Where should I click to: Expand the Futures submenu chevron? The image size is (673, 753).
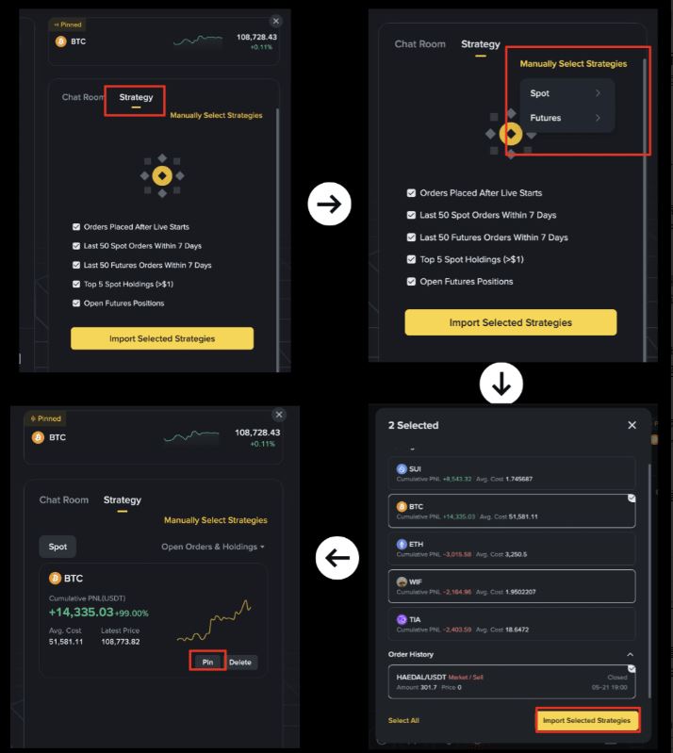[x=598, y=117]
